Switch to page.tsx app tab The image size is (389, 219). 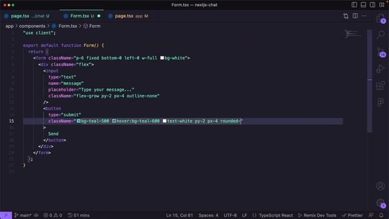click(x=128, y=16)
